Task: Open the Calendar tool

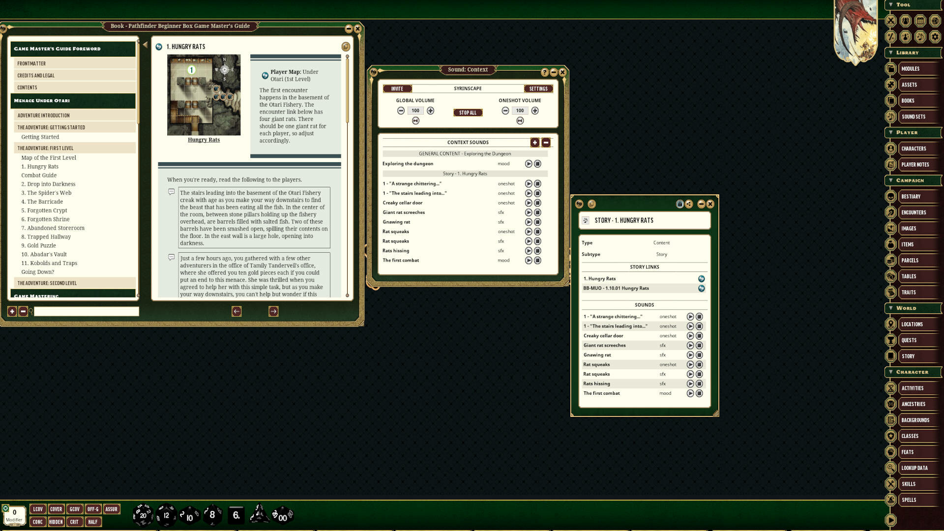Action: [x=919, y=21]
